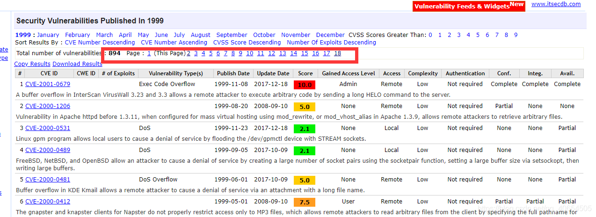Click Download Results link

(x=77, y=64)
